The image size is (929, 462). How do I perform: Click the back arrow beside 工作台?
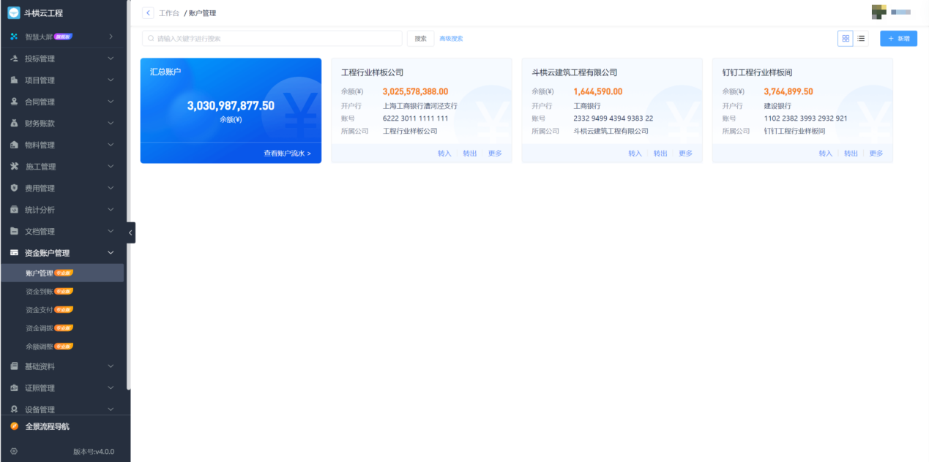pyautogui.click(x=149, y=13)
